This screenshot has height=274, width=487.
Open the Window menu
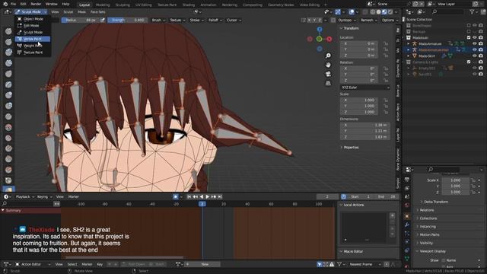[51, 4]
